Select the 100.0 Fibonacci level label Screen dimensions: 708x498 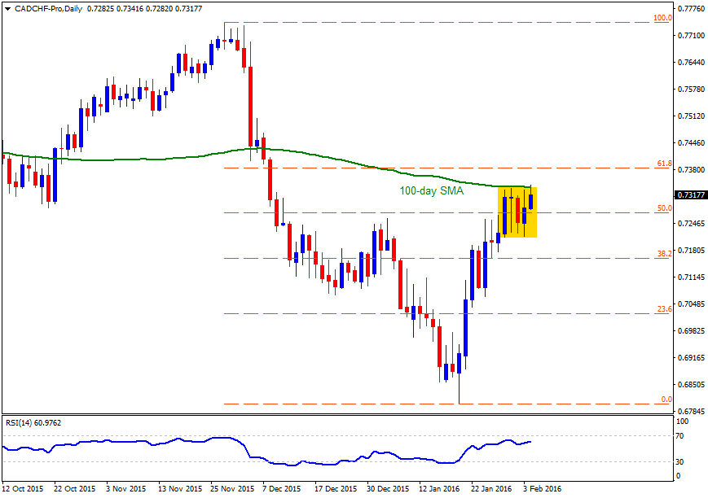663,18
